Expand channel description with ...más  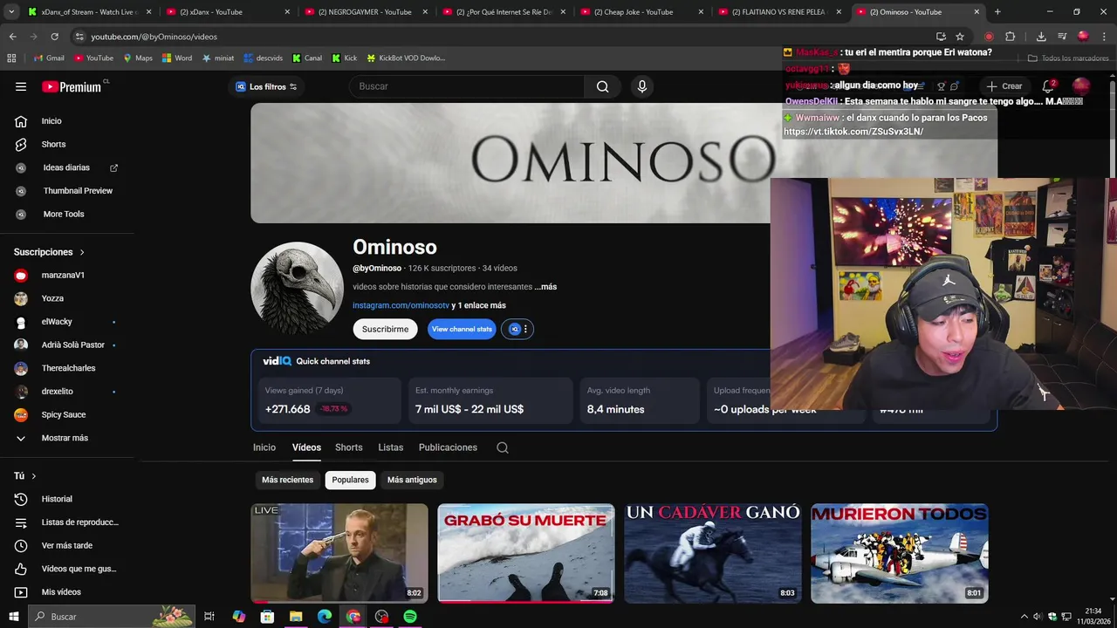pos(545,287)
